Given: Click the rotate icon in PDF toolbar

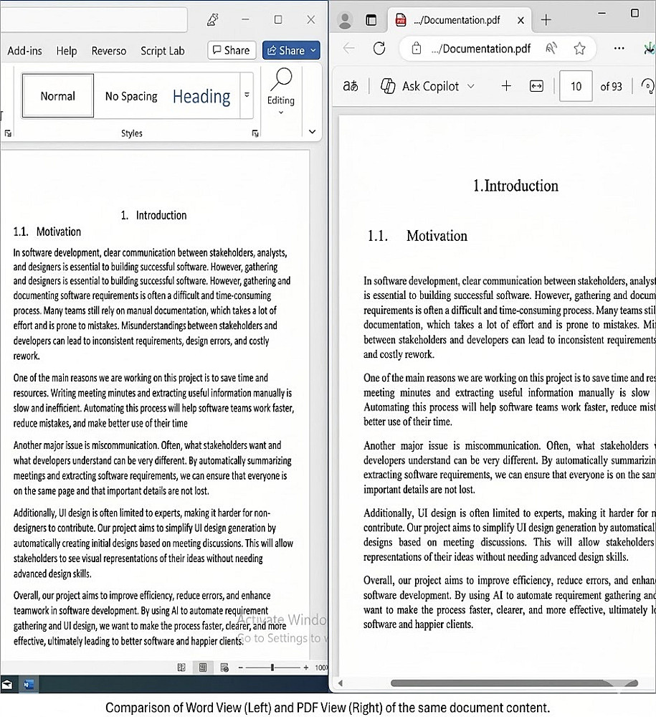Looking at the screenshot, I should pyautogui.click(x=648, y=86).
